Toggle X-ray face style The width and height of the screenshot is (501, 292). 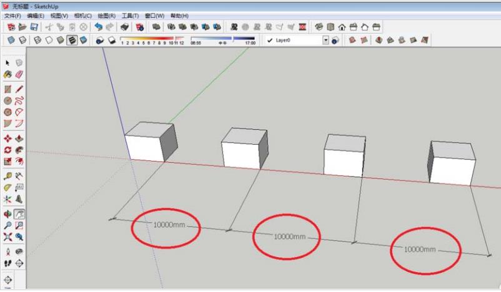11,40
